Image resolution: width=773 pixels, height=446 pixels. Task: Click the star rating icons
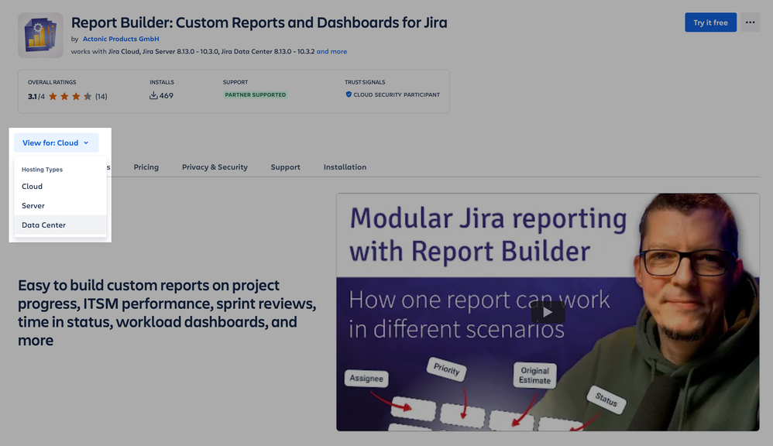(70, 97)
